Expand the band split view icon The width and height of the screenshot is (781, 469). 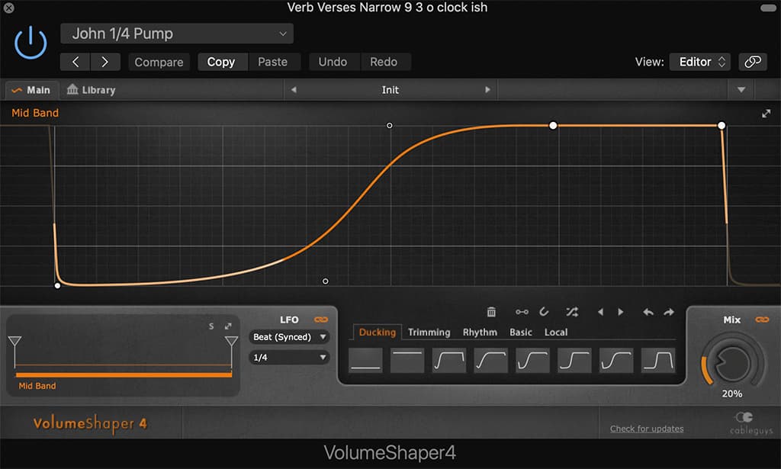pos(228,326)
